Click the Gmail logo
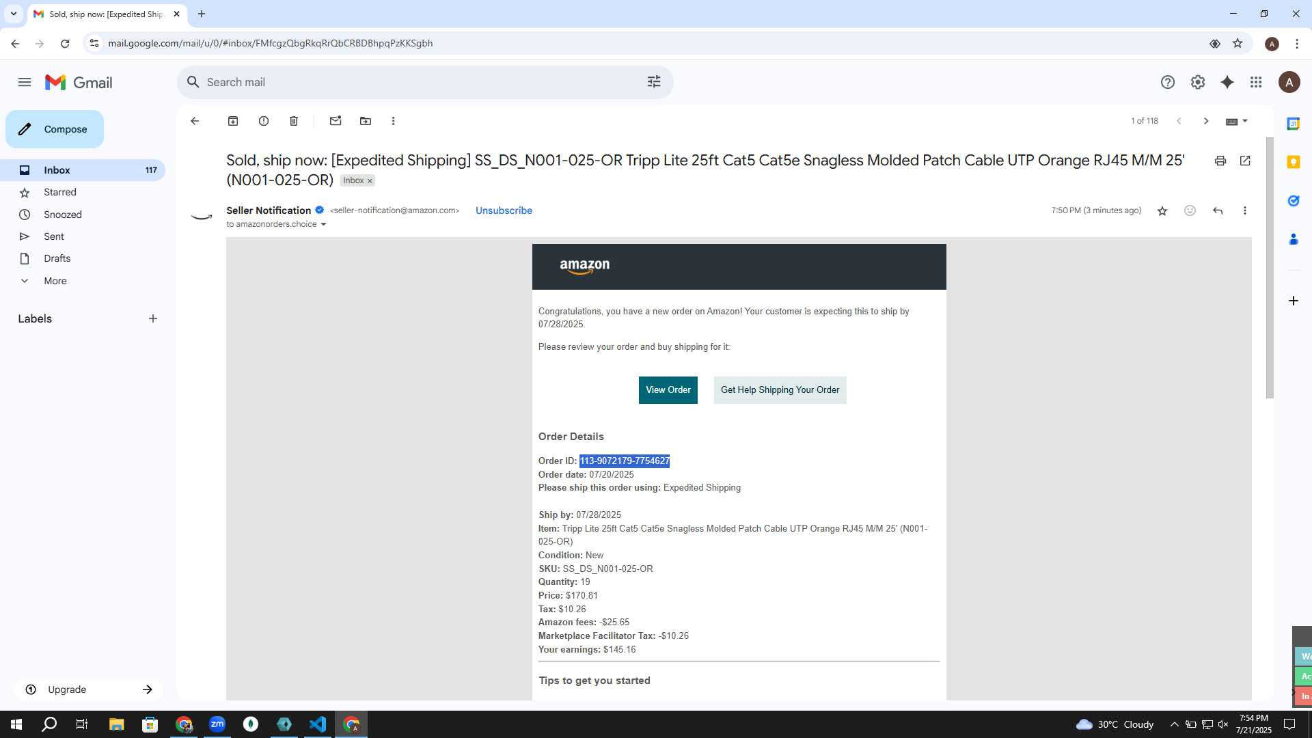This screenshot has width=1312, height=738. [x=79, y=83]
